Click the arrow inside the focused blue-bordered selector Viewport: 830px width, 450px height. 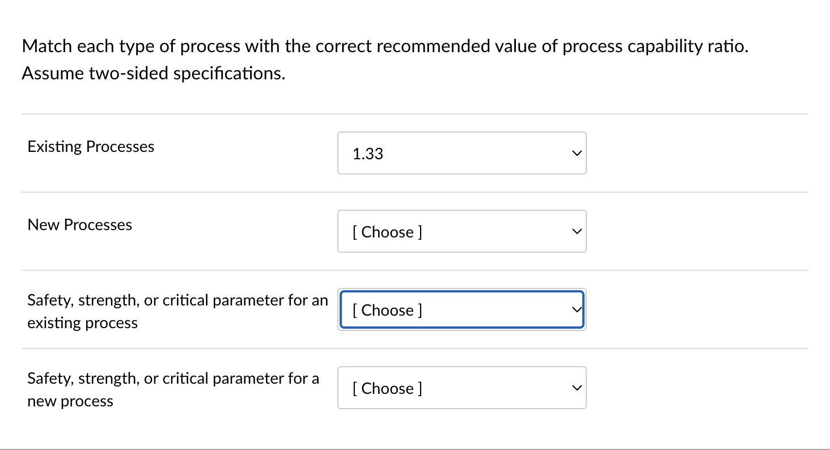pyautogui.click(x=576, y=309)
